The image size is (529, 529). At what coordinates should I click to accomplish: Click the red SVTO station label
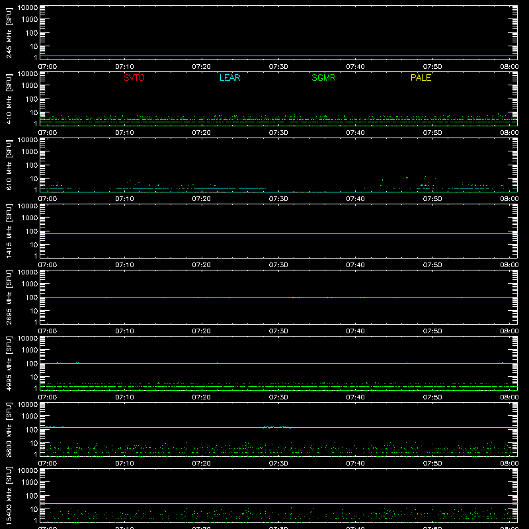[x=134, y=77]
